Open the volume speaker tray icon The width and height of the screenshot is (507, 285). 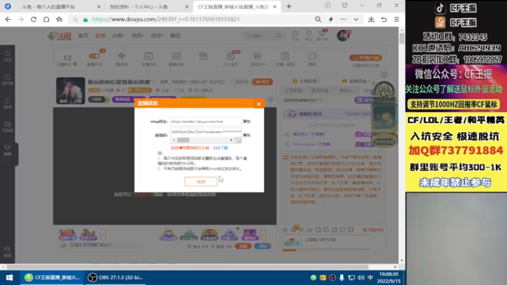[x=361, y=277]
